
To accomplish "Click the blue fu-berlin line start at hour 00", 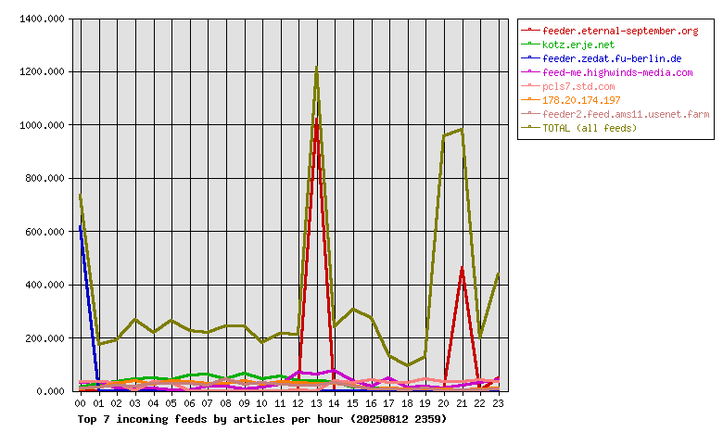I will pos(81,227).
